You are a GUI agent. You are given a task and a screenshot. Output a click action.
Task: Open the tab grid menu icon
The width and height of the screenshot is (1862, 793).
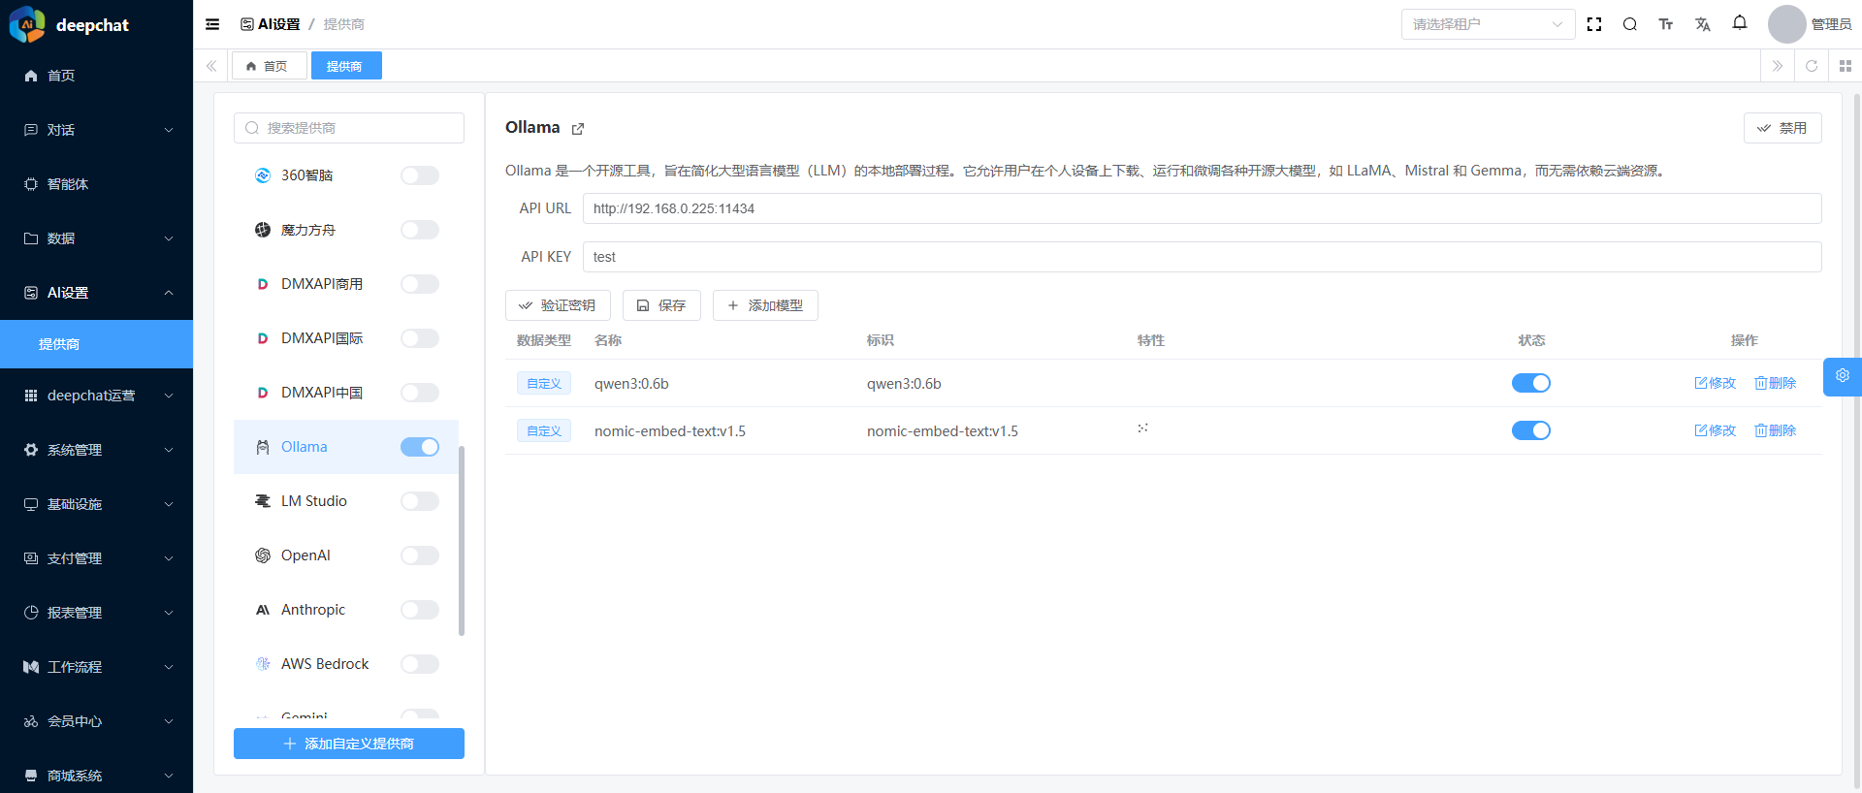pos(1846,66)
